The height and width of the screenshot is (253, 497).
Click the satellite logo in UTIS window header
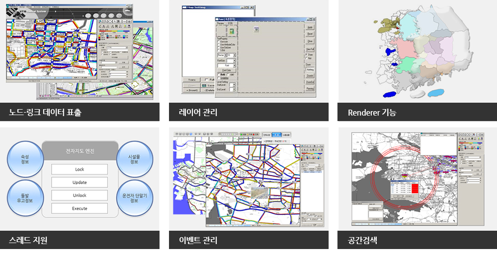click(16, 13)
